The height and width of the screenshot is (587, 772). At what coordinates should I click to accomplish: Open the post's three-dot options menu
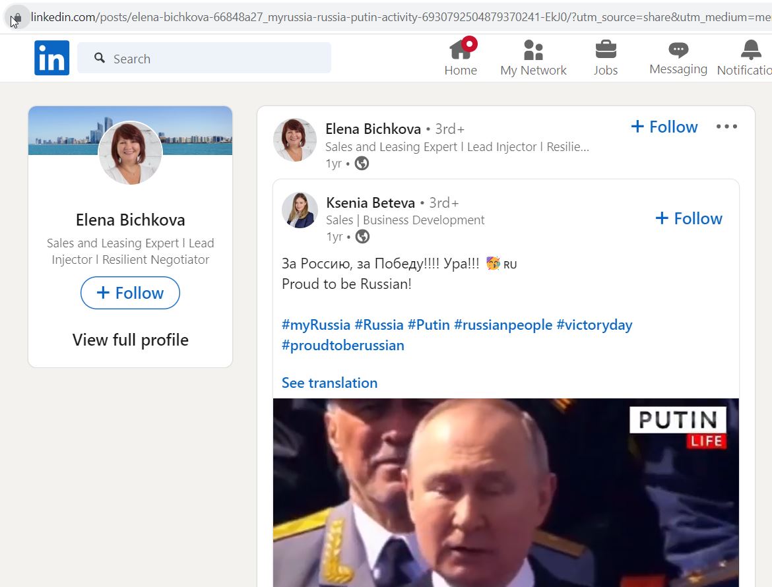726,127
